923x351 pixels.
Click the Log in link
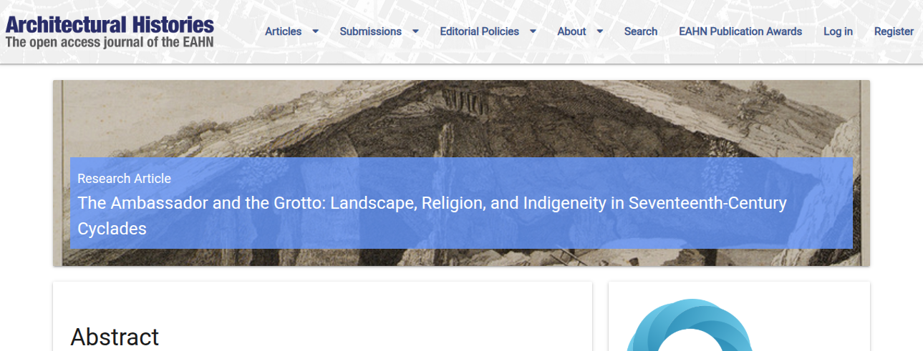838,31
